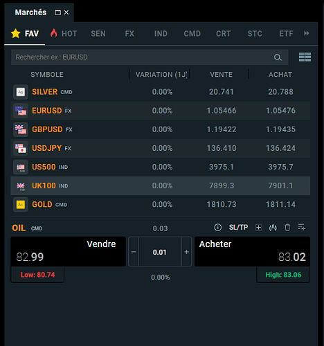Click the add-to-list icon beside trash
The width and height of the screenshot is (324, 346).
tap(302, 228)
